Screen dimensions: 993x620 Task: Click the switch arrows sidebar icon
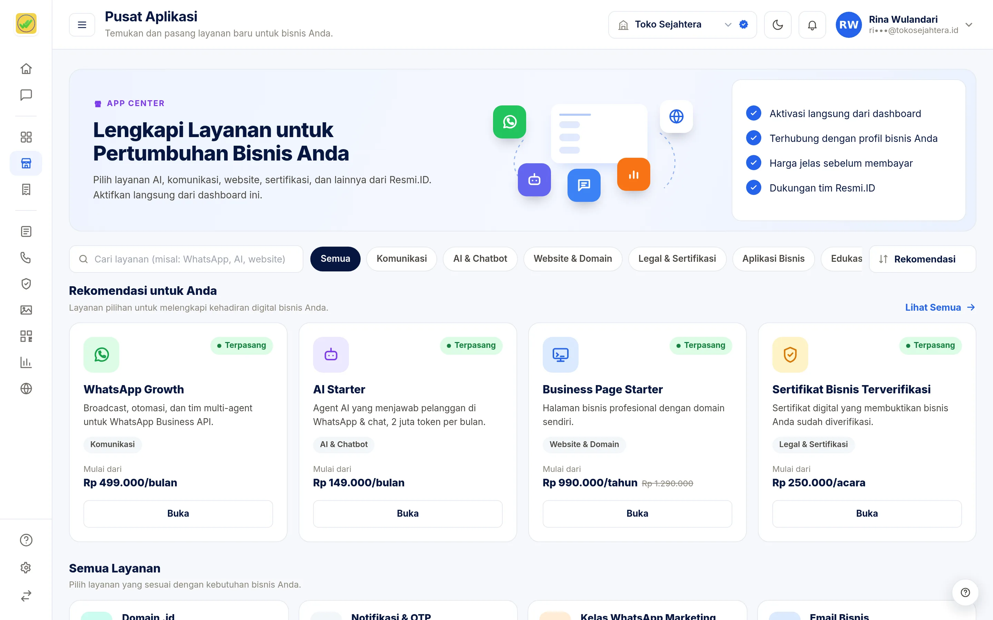pos(26,596)
